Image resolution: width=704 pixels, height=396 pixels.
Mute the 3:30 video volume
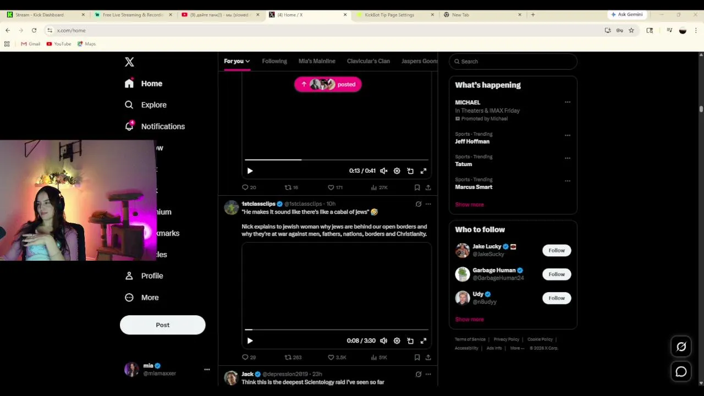(384, 341)
